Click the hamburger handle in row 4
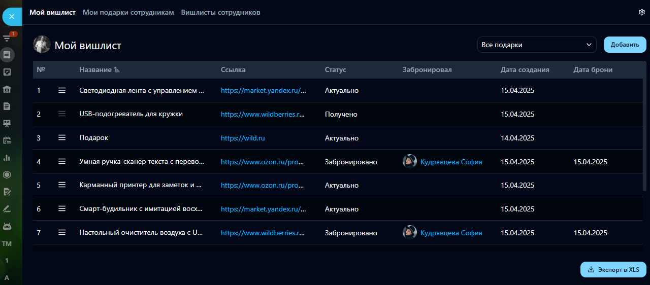 click(62, 162)
